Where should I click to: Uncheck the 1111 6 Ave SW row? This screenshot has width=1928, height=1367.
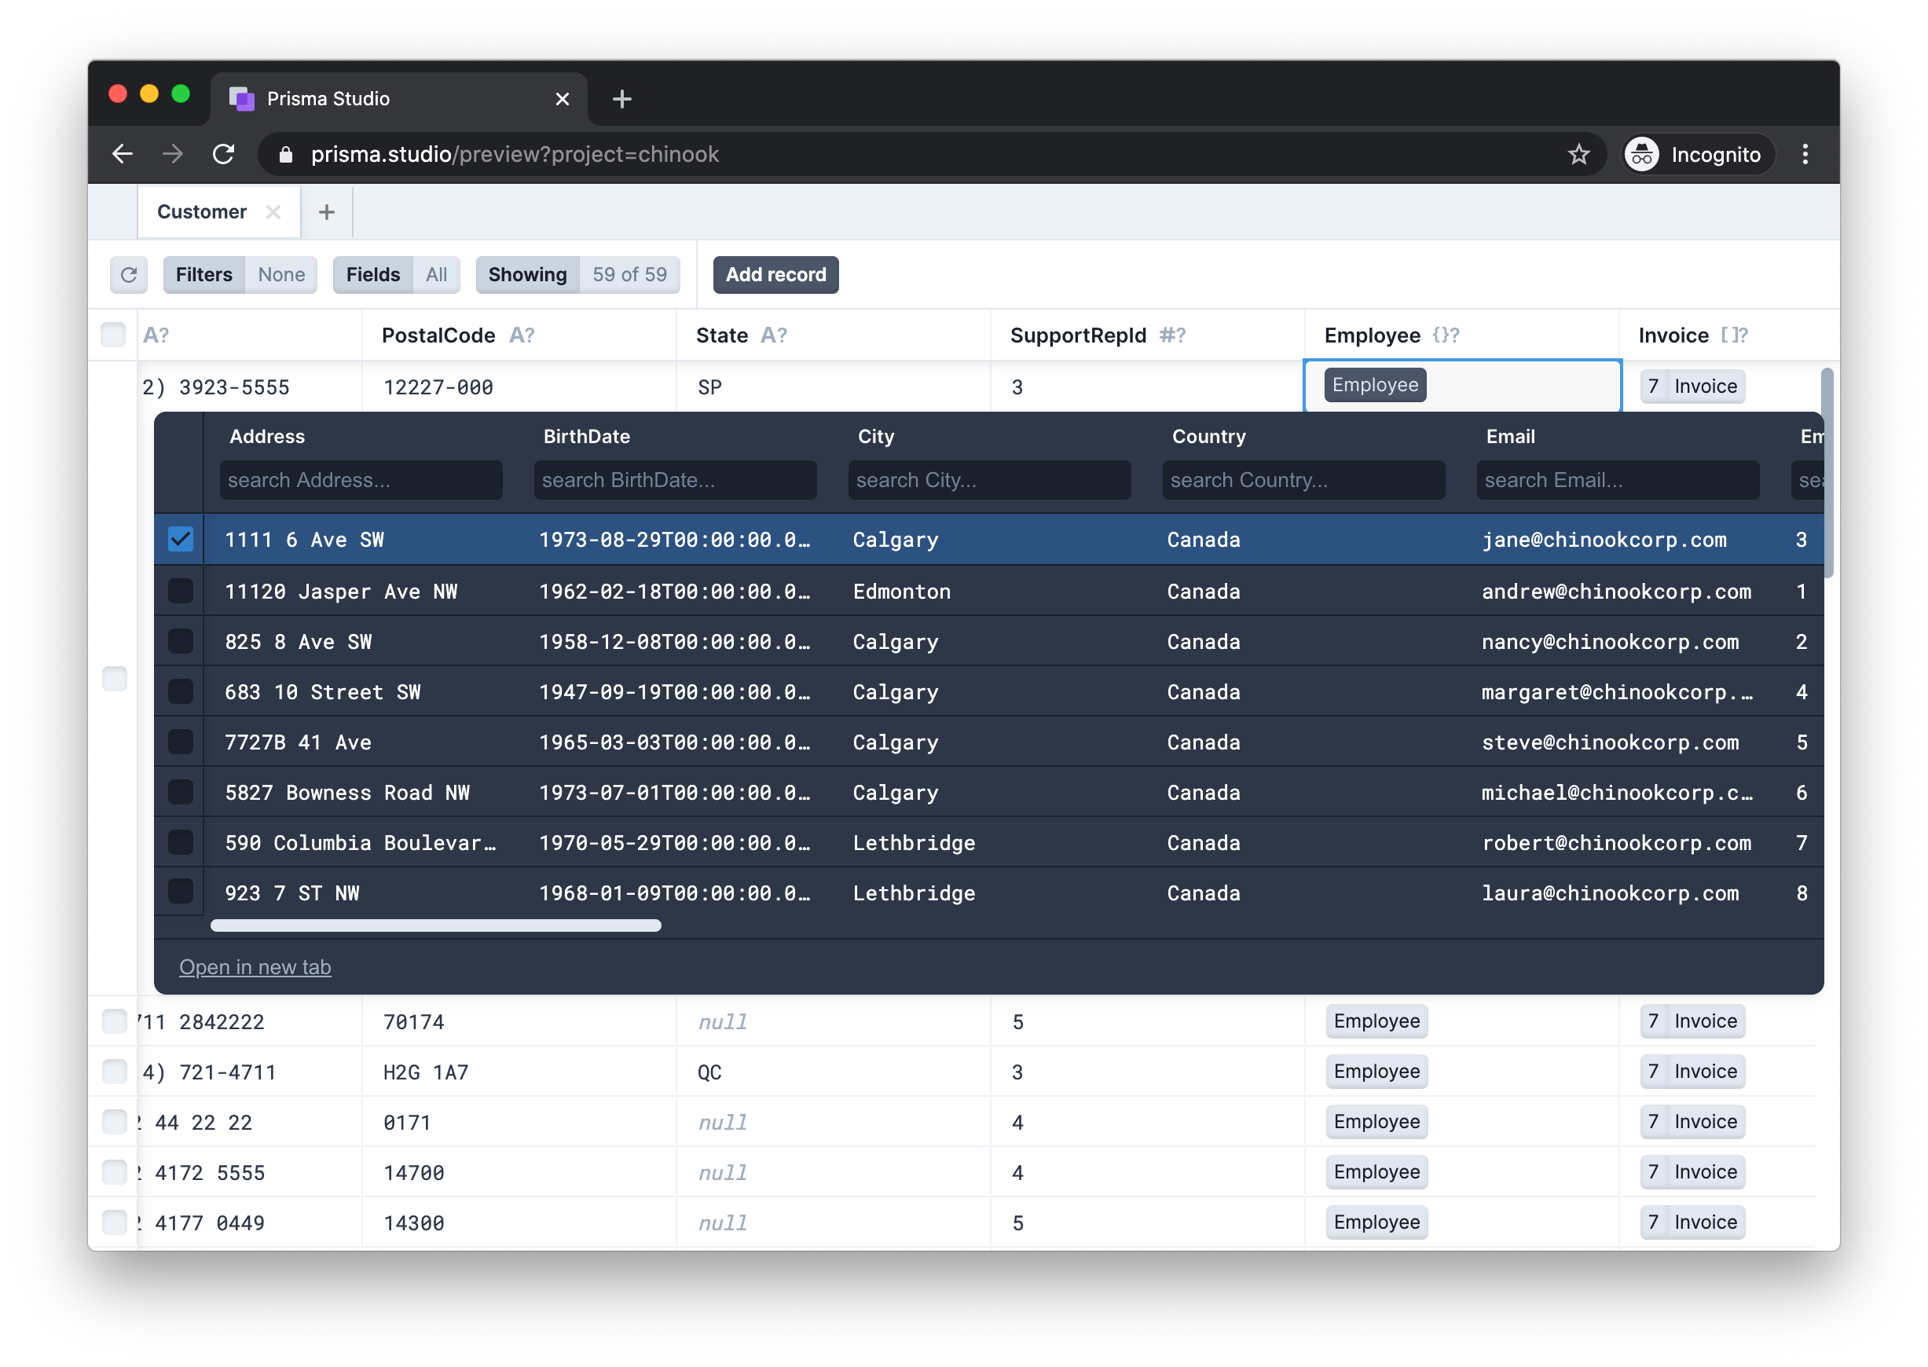pos(180,539)
